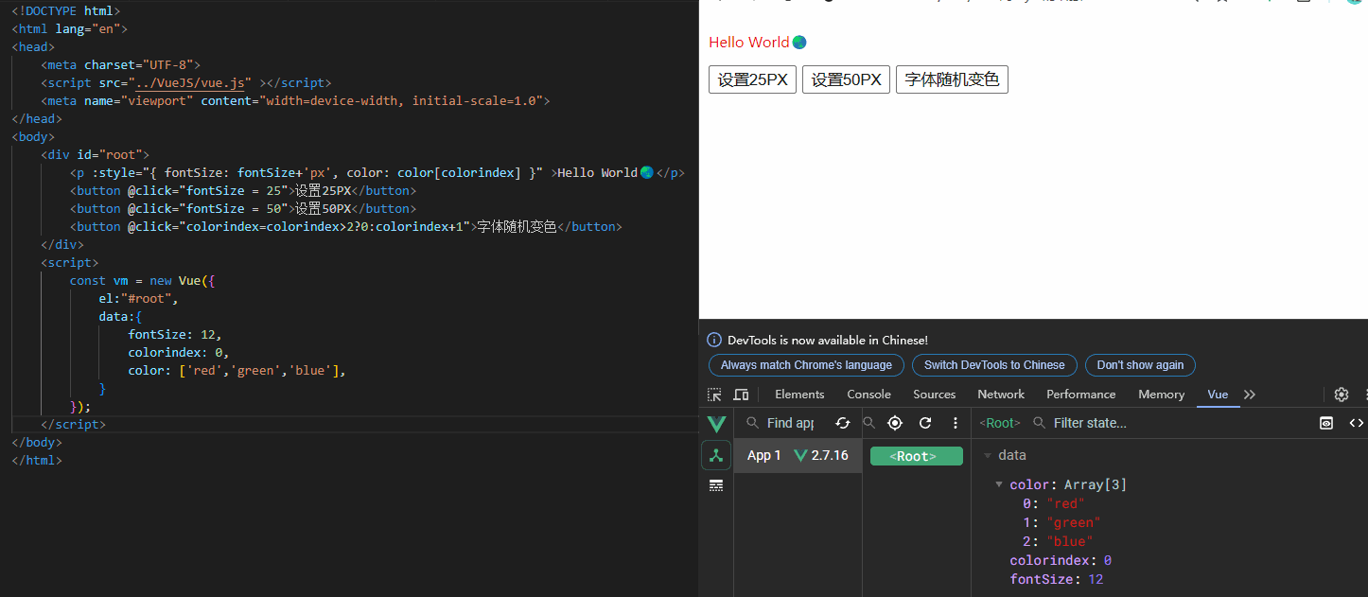The width and height of the screenshot is (1368, 597).
Task: Open DevTools settings gear
Action: 1342,395
